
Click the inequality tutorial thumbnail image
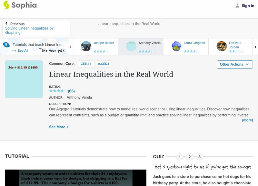click(x=24, y=79)
